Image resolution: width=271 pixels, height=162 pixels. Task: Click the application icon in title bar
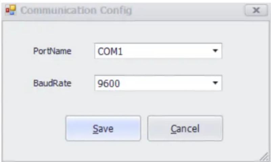[x=11, y=10]
